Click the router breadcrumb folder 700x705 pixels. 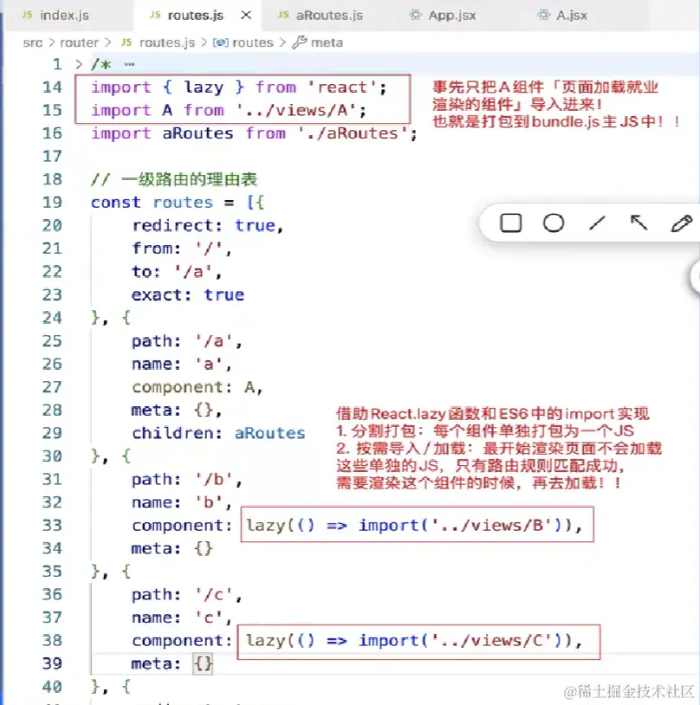tap(79, 42)
